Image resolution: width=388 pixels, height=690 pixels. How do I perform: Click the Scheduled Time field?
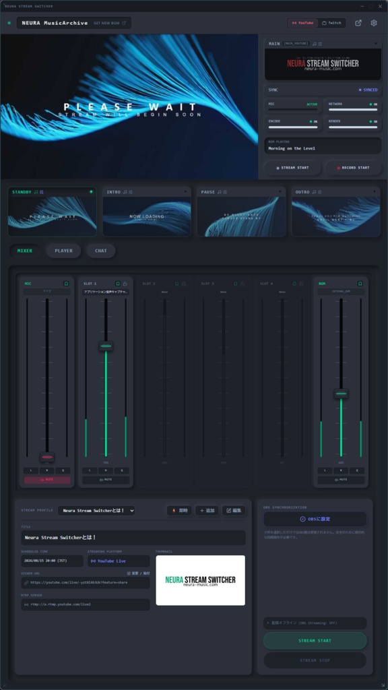pos(52,561)
